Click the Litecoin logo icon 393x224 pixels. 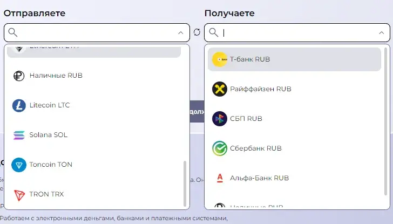[x=19, y=105]
